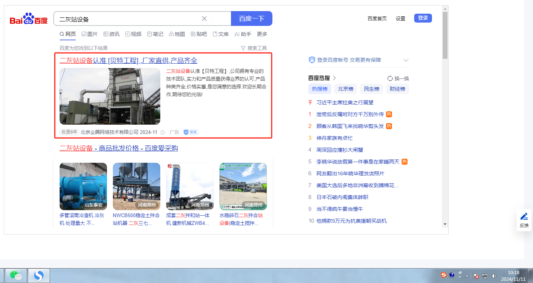Click the Sogou input method tray icon
The height and width of the screenshot is (283, 533).
(x=444, y=275)
